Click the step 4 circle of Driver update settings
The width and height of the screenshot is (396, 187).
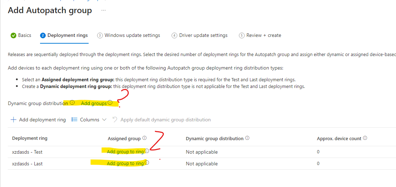[x=174, y=35]
